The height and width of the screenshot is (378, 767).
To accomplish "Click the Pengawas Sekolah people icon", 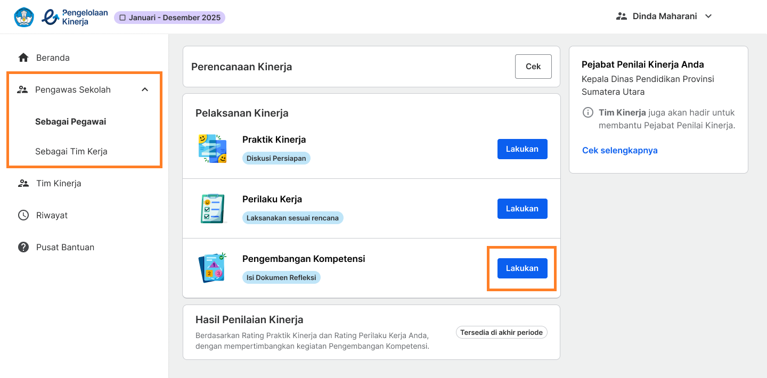I will tap(22, 89).
